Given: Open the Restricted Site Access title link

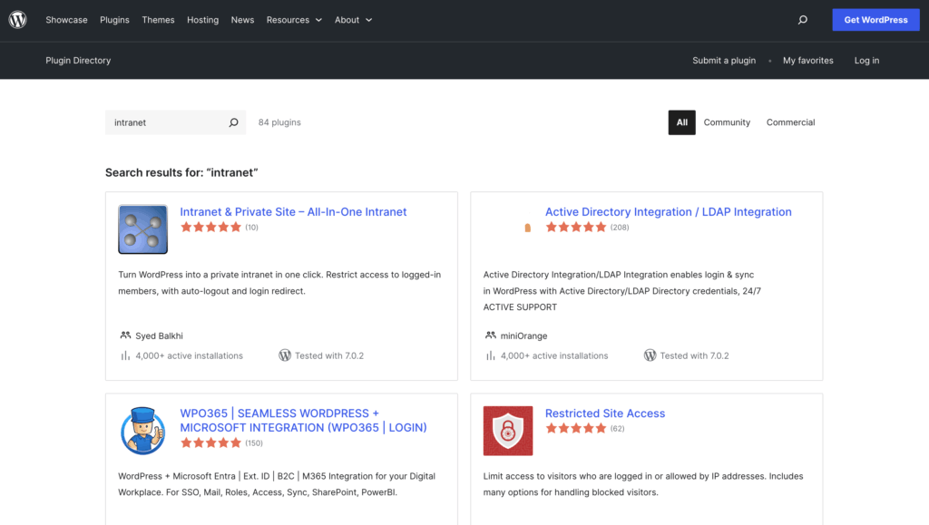Looking at the screenshot, I should [x=605, y=413].
